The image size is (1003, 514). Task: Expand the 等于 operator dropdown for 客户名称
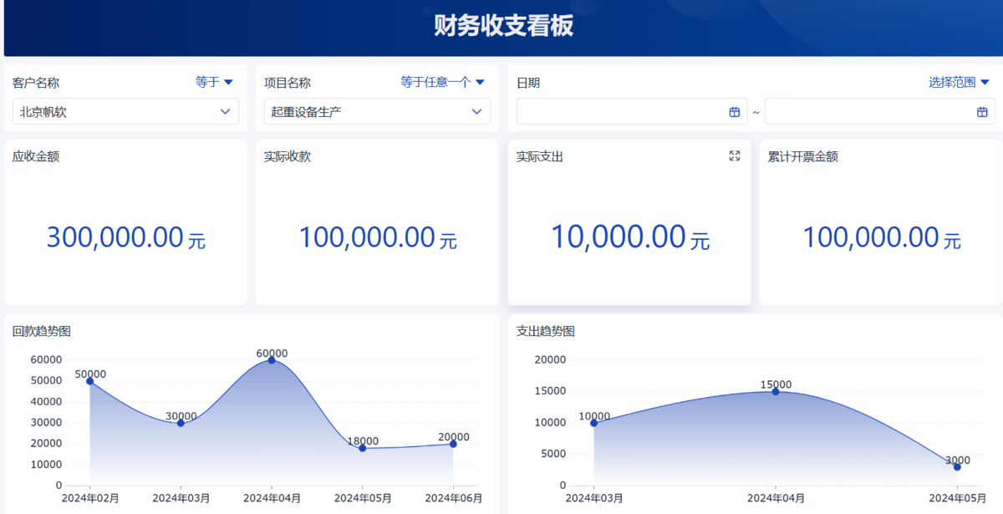214,82
